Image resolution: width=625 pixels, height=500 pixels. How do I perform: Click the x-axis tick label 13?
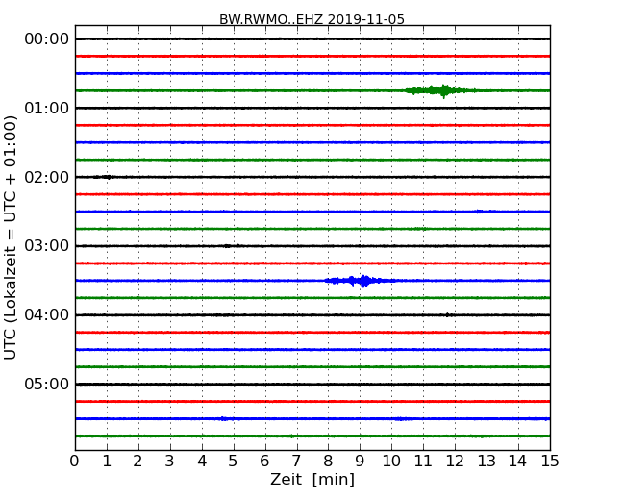coord(487,461)
